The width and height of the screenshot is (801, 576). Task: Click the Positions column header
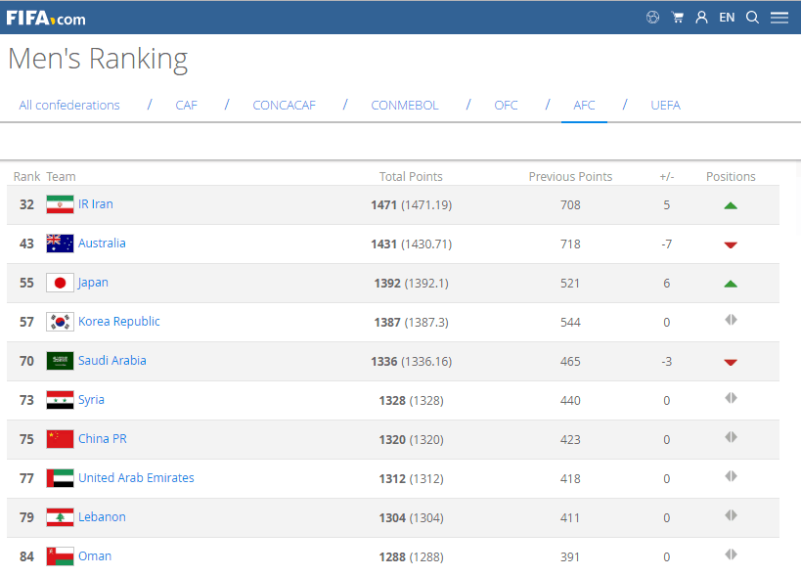click(x=731, y=177)
